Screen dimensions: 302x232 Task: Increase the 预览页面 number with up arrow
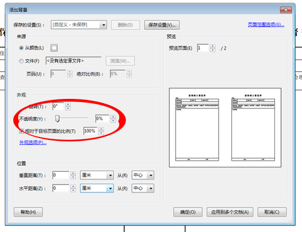coord(213,46)
